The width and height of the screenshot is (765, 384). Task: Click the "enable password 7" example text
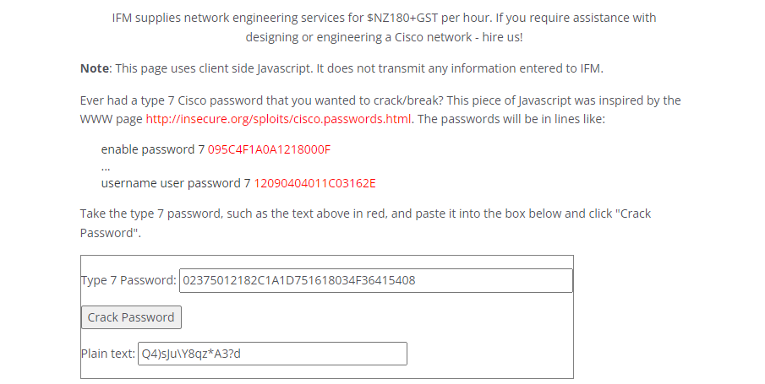[x=152, y=149]
